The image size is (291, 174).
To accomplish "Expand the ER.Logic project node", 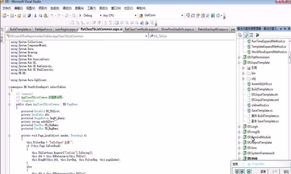I will pyautogui.click(x=239, y=127).
